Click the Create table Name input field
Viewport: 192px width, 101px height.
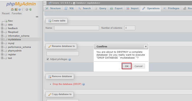coord(77,28)
